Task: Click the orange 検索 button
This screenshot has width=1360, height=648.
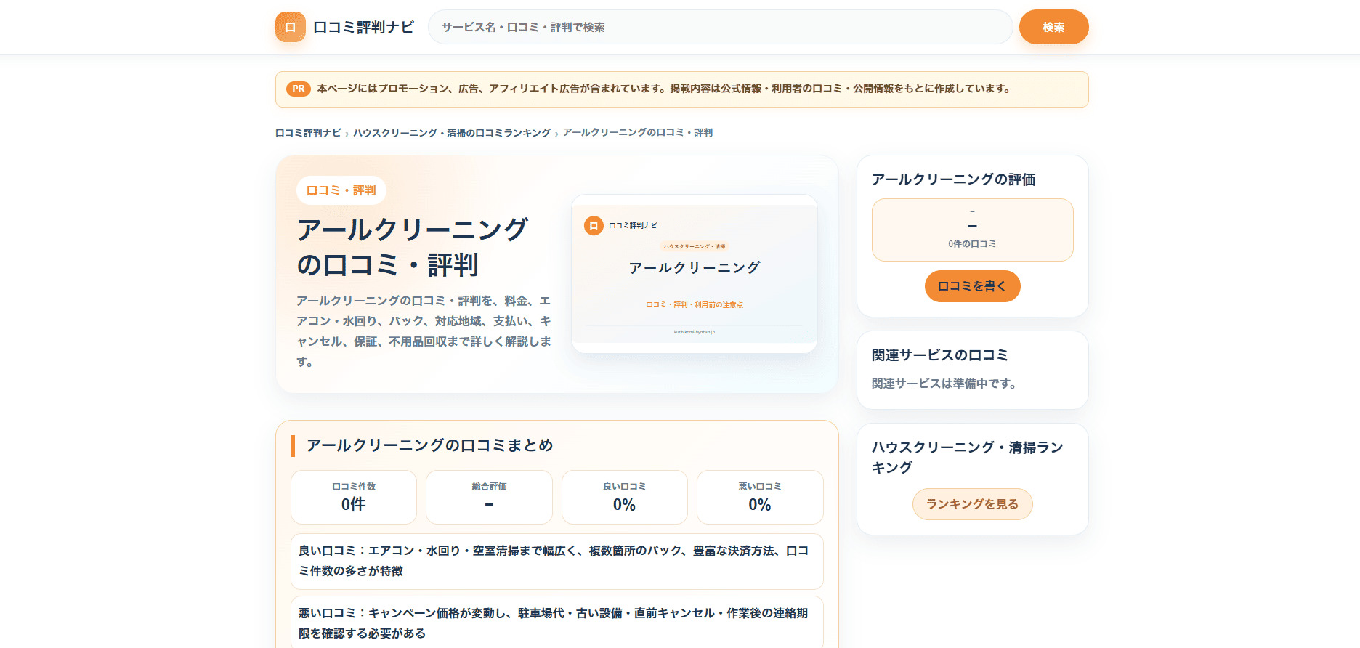Action: coord(1053,27)
